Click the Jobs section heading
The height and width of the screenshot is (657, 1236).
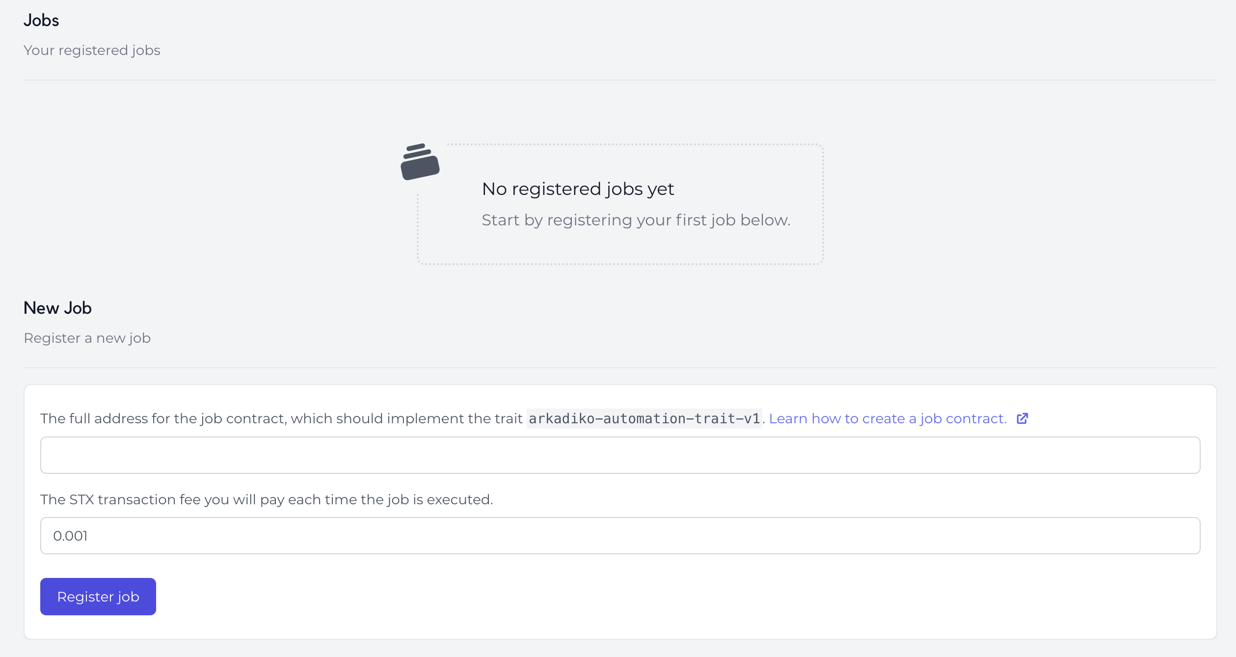coord(41,20)
